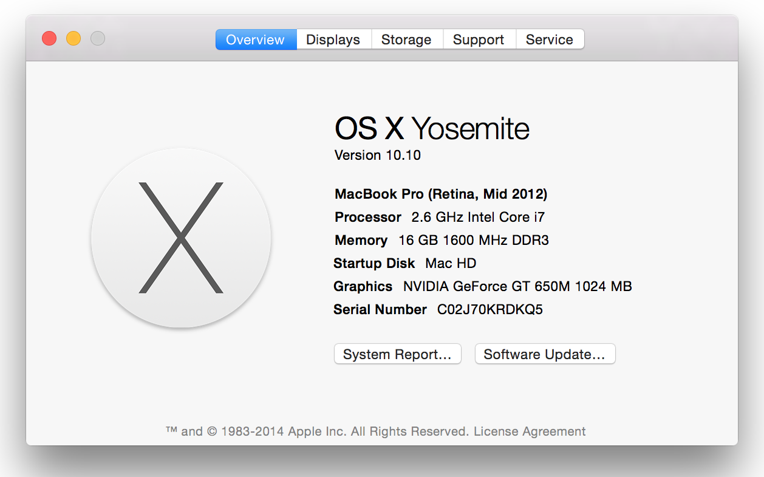Click the Processor label
Screen dimensions: 764x477
tap(368, 217)
